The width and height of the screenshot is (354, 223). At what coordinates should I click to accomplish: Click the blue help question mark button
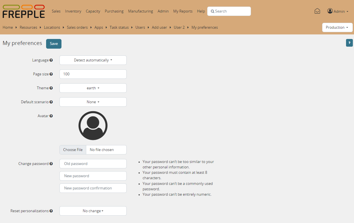click(x=349, y=43)
